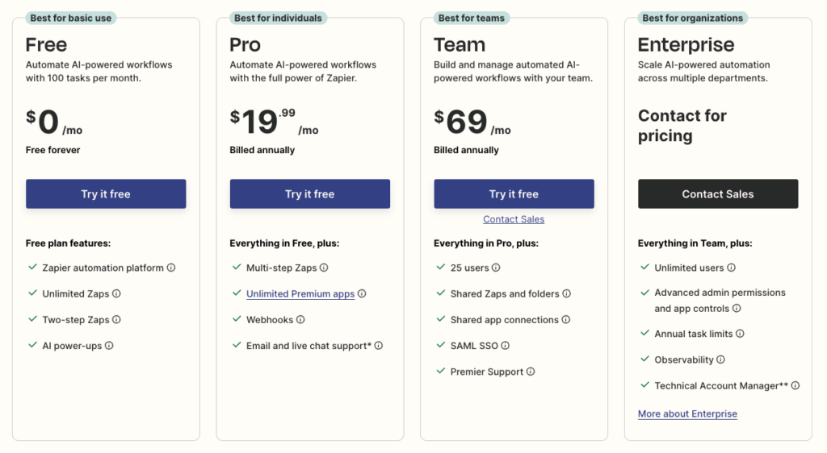827x453 pixels.
Task: Click Try it free for Team plan
Action: click(x=514, y=193)
